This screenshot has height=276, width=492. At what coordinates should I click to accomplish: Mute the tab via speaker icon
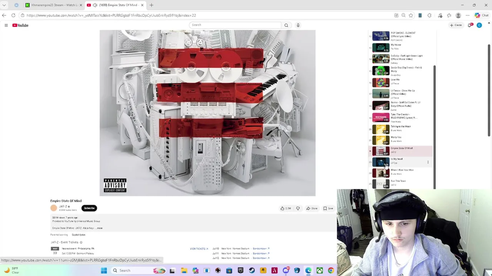click(x=95, y=5)
